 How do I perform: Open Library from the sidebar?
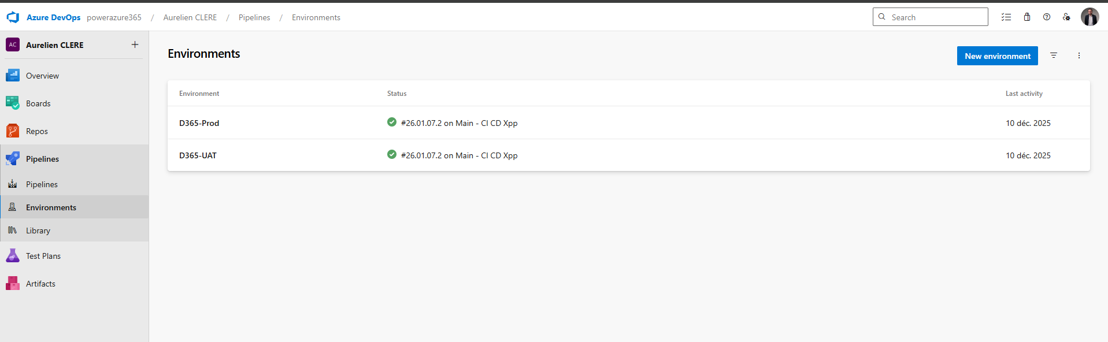click(x=74, y=231)
